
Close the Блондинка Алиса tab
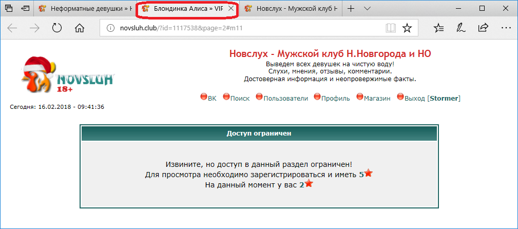tap(231, 9)
